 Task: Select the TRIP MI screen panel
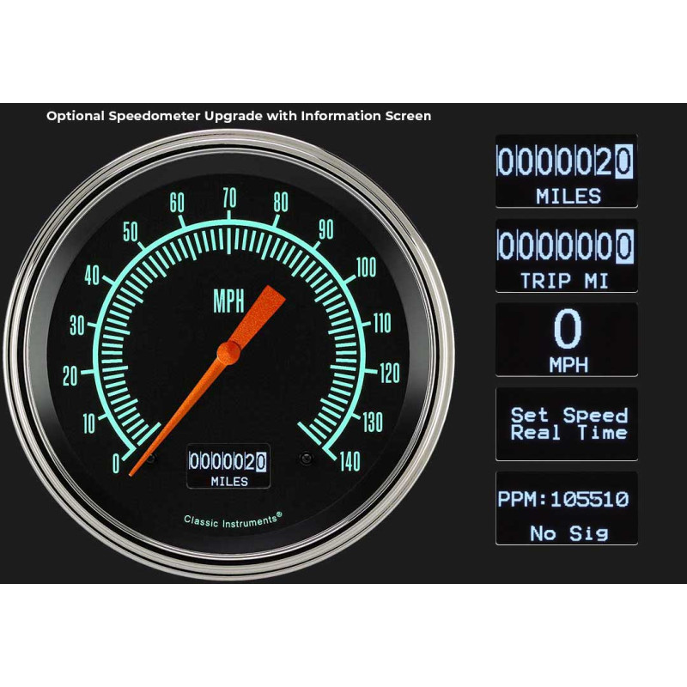[566, 255]
